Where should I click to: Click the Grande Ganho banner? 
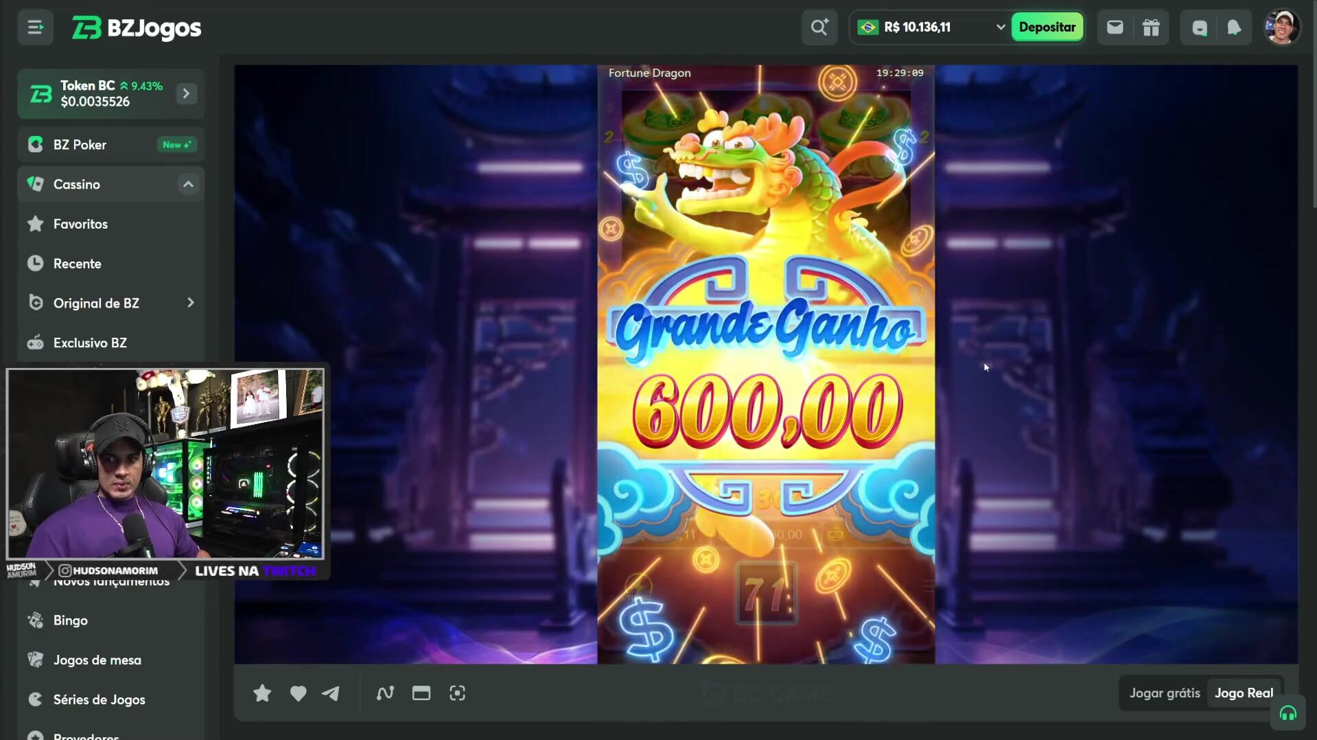(x=765, y=329)
